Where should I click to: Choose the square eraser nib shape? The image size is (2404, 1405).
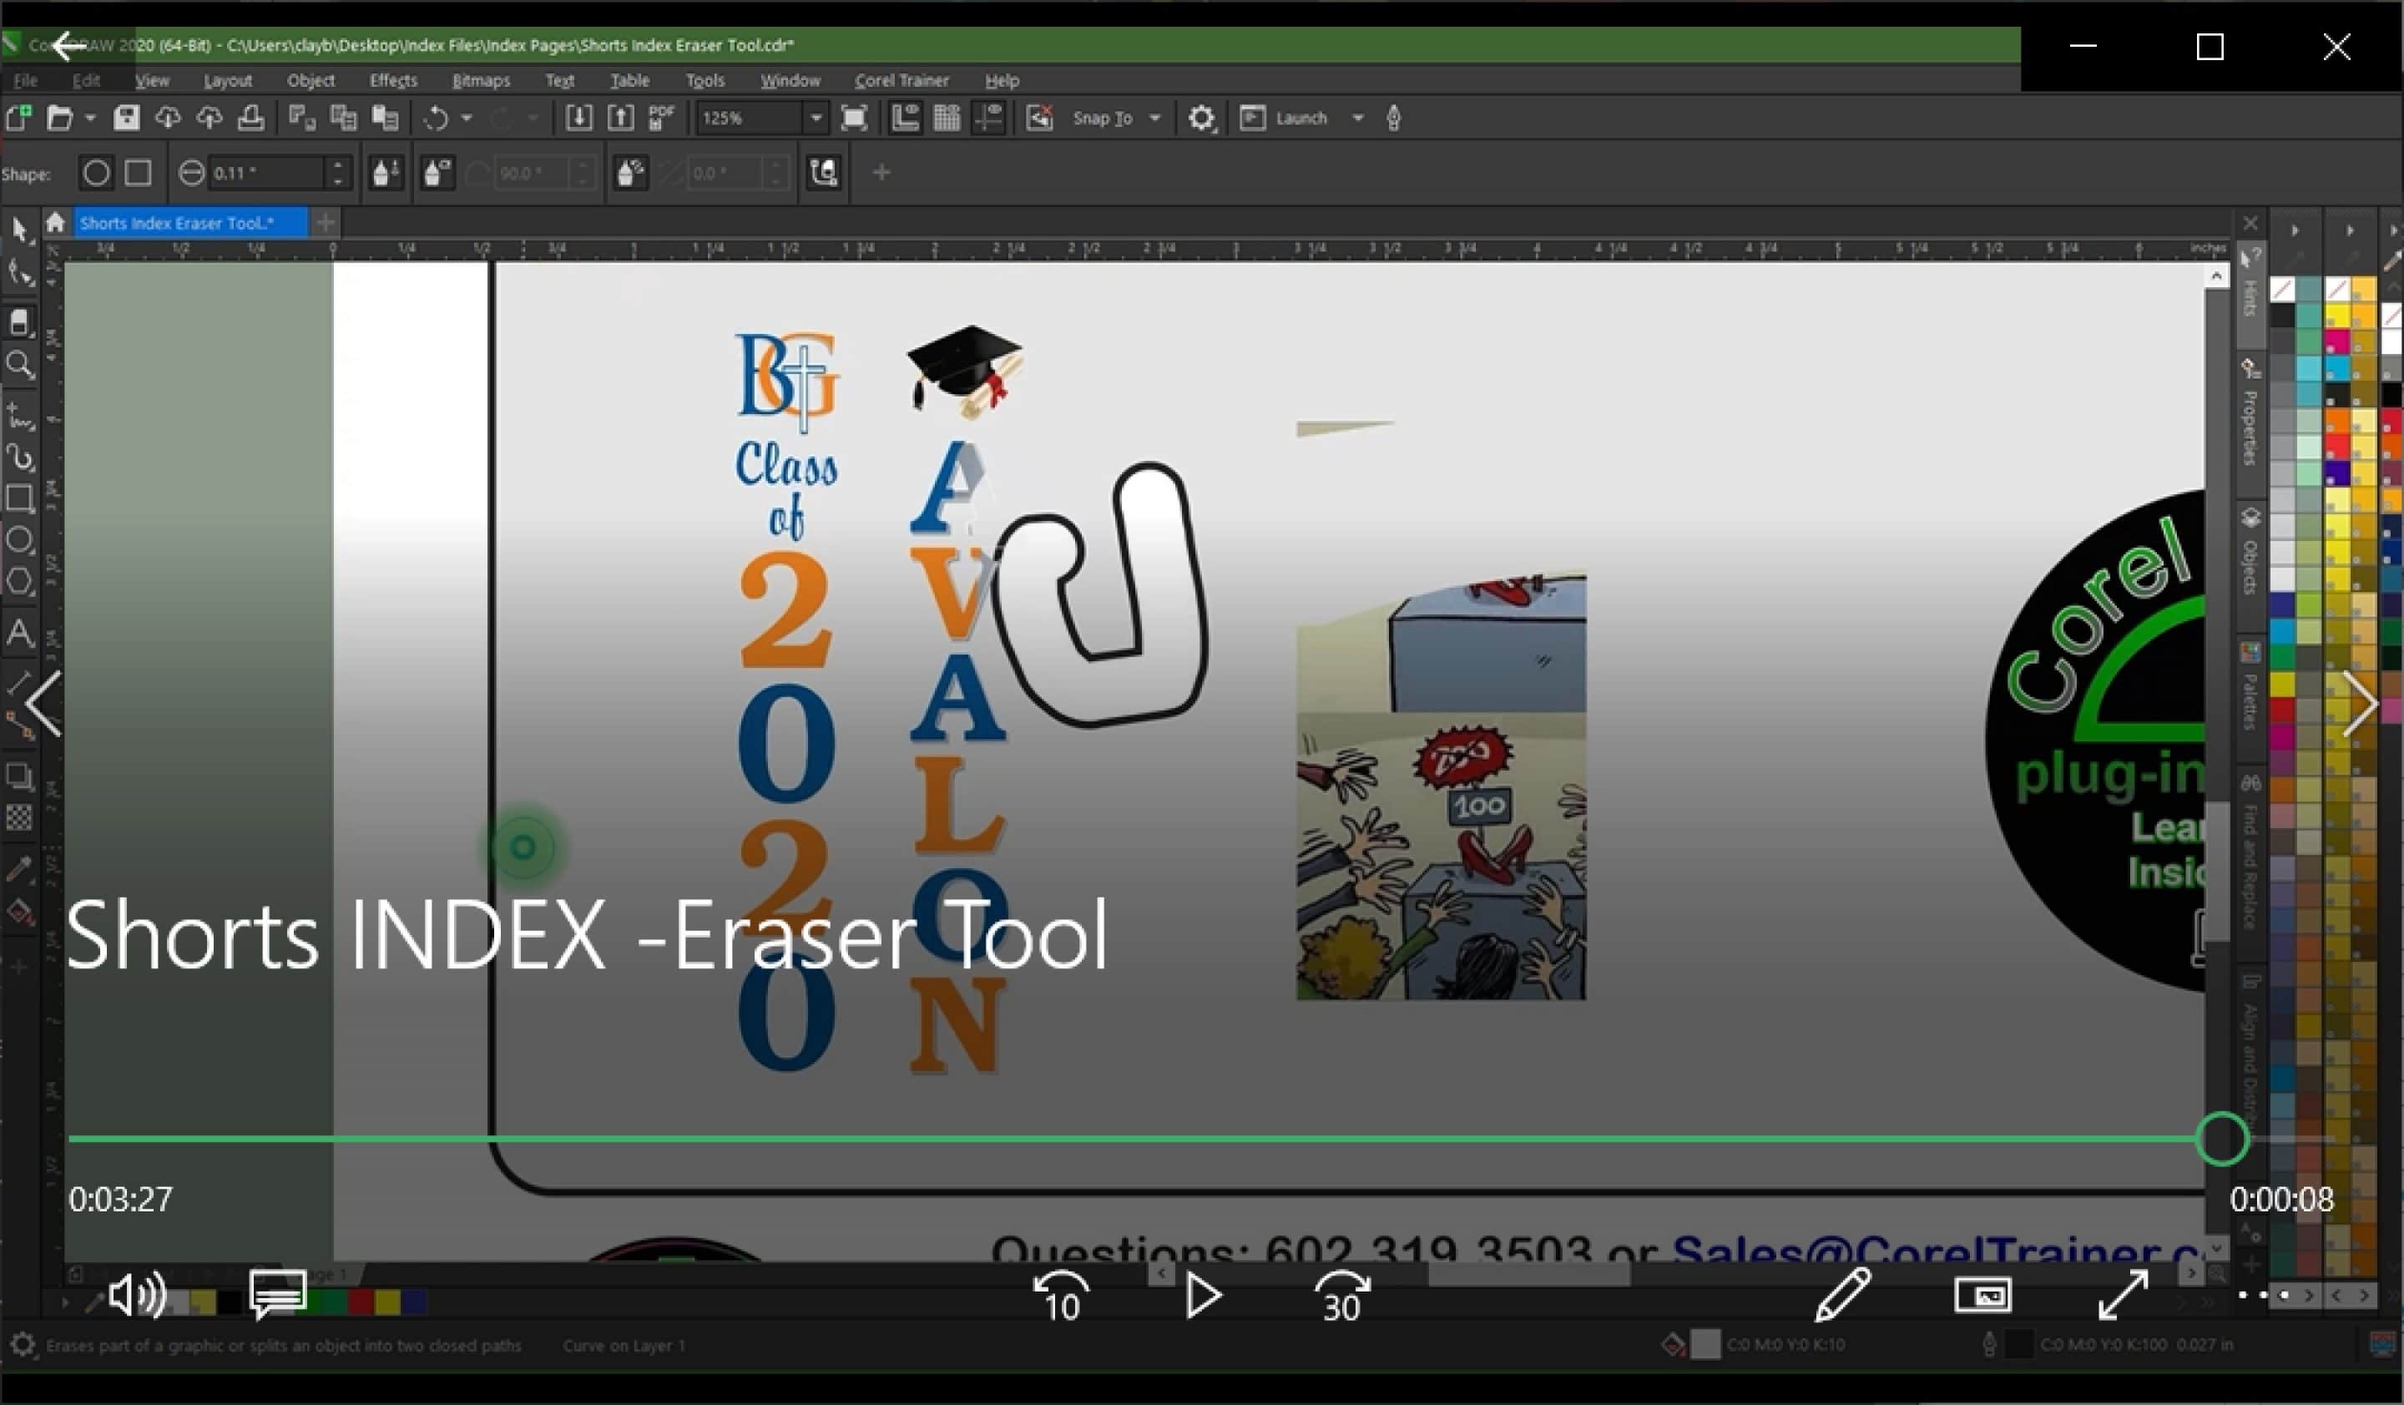coord(139,173)
